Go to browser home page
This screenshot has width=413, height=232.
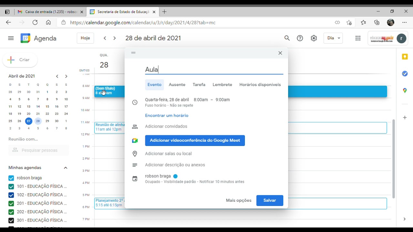click(48, 22)
